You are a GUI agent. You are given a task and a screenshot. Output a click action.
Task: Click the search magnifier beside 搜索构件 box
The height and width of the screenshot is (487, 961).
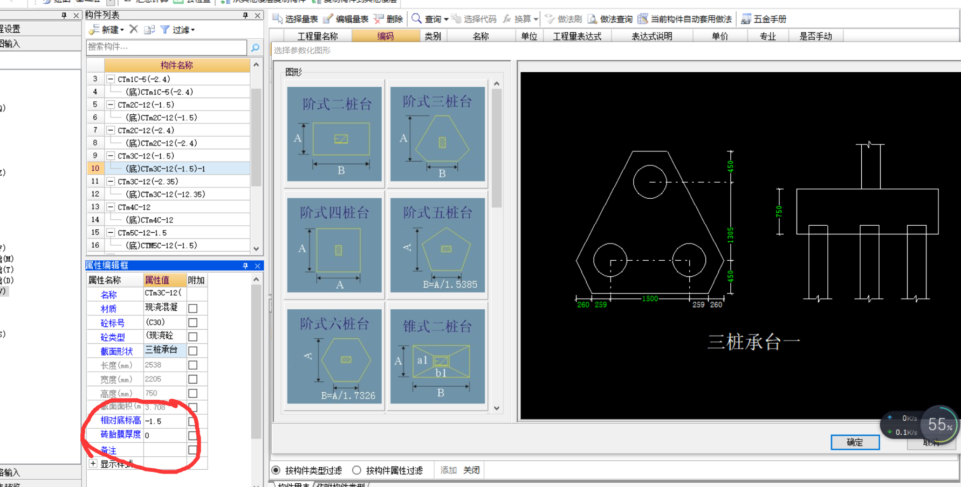tap(255, 47)
